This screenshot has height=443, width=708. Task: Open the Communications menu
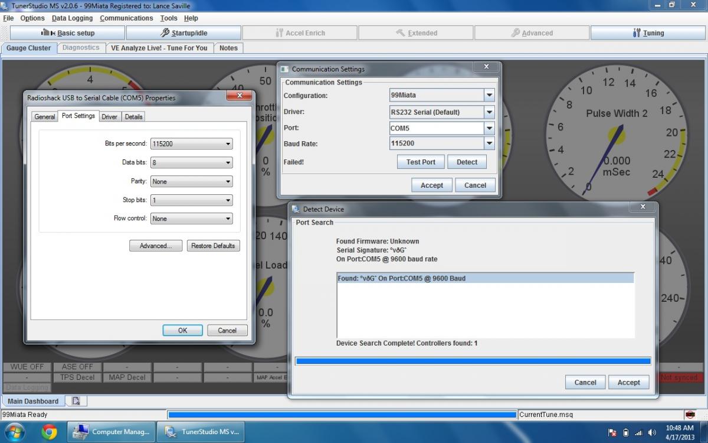click(126, 18)
